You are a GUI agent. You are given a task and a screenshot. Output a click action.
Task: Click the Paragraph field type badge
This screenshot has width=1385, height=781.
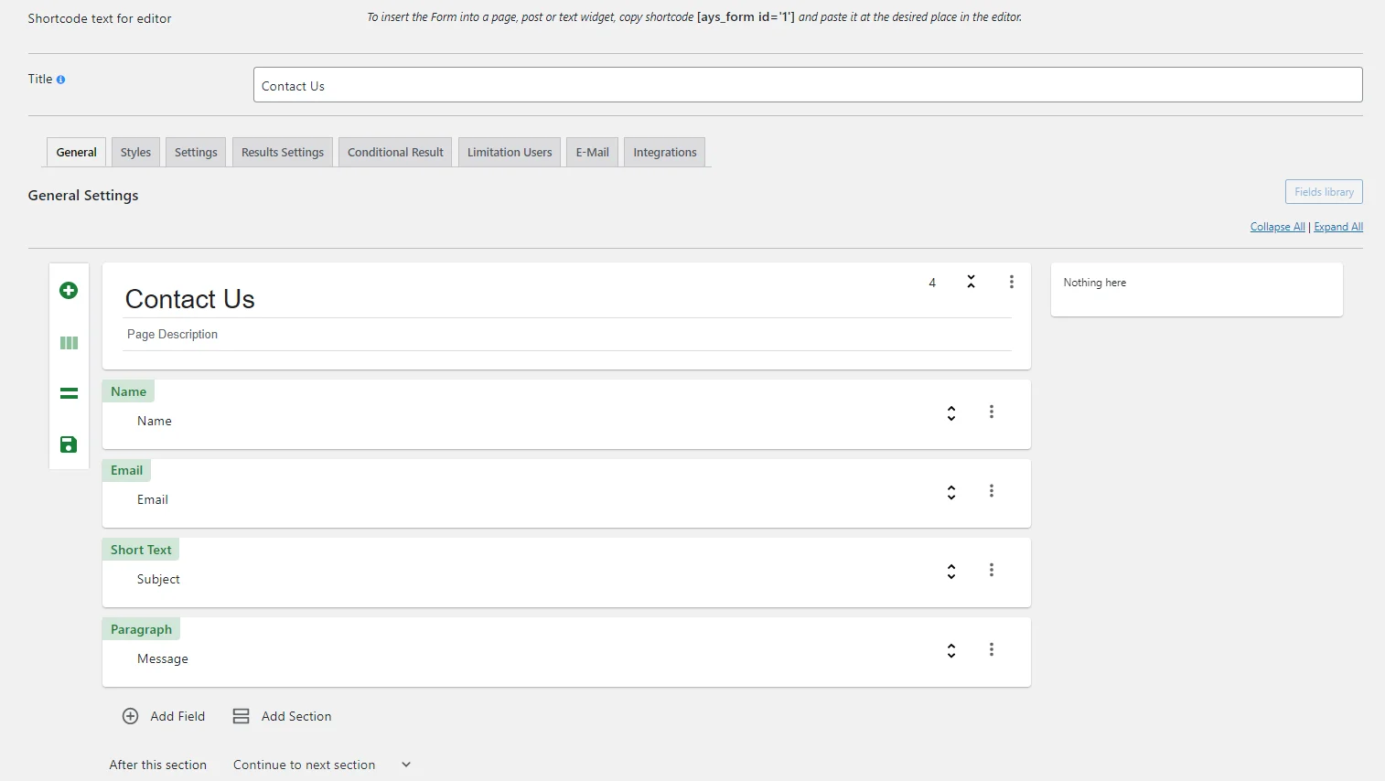pyautogui.click(x=141, y=629)
